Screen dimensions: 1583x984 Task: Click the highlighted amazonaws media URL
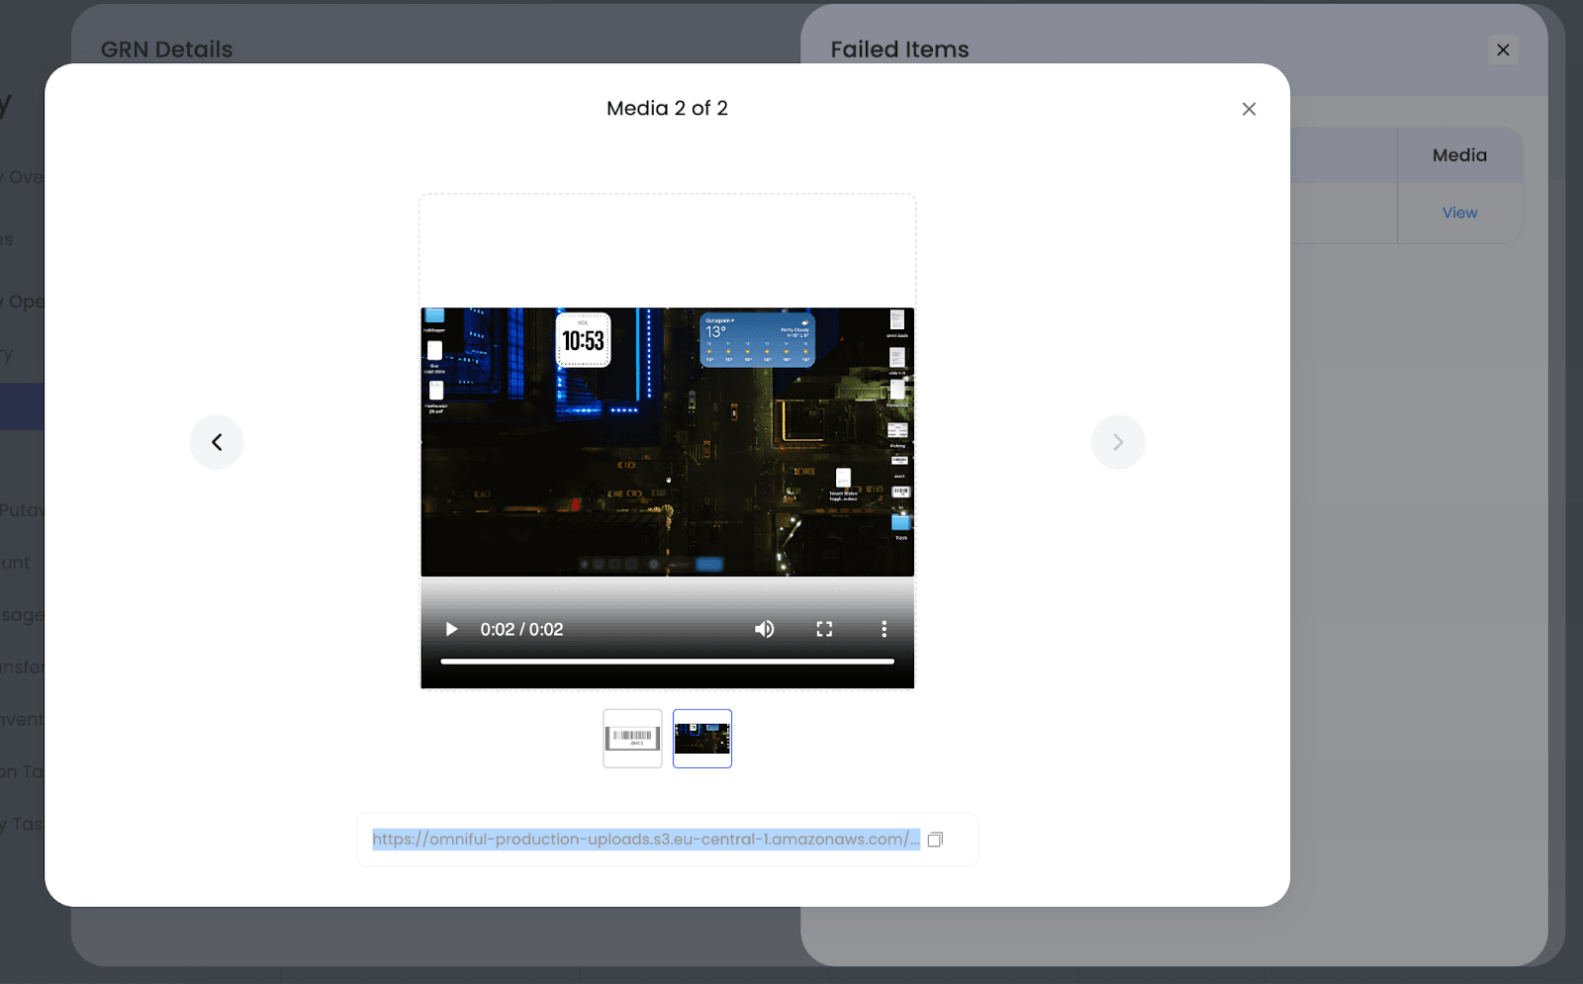pyautogui.click(x=645, y=840)
